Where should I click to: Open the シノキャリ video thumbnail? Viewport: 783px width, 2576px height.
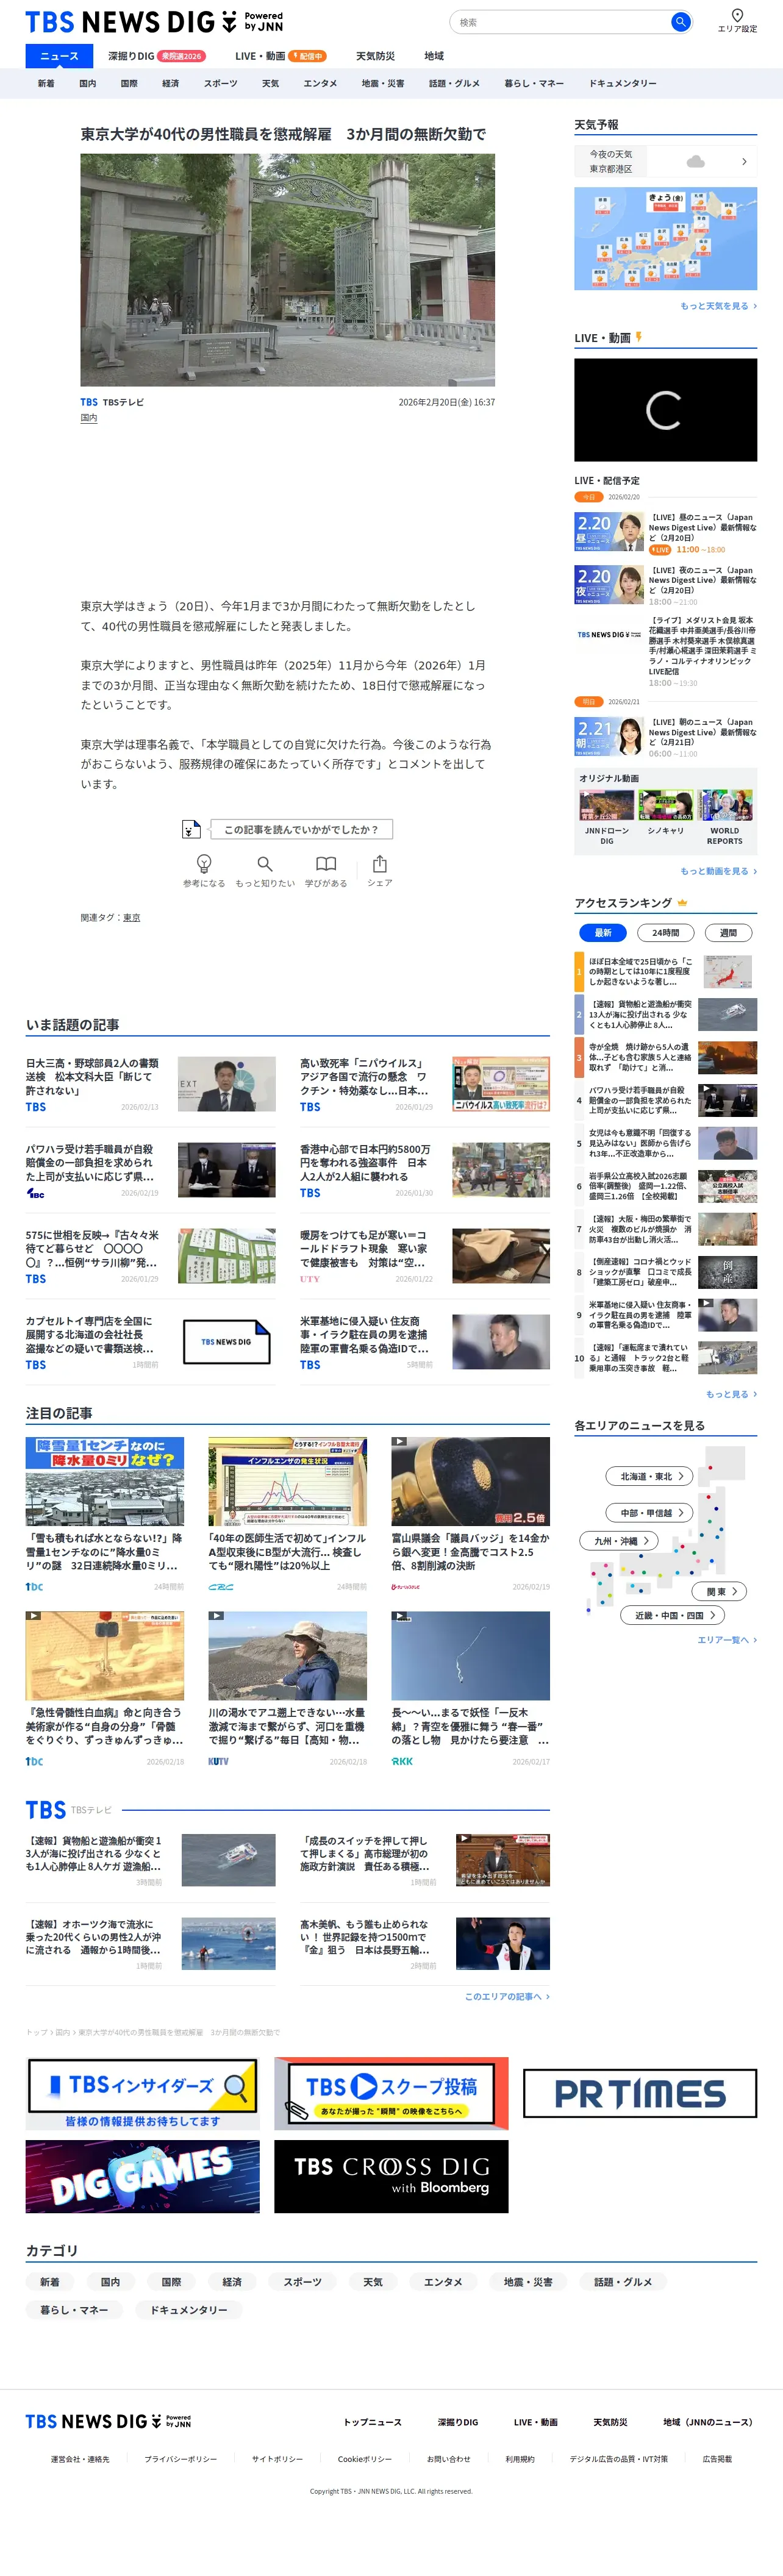(666, 805)
